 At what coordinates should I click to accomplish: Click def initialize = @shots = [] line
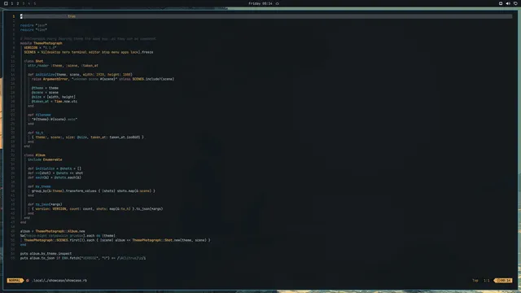[x=55, y=168]
